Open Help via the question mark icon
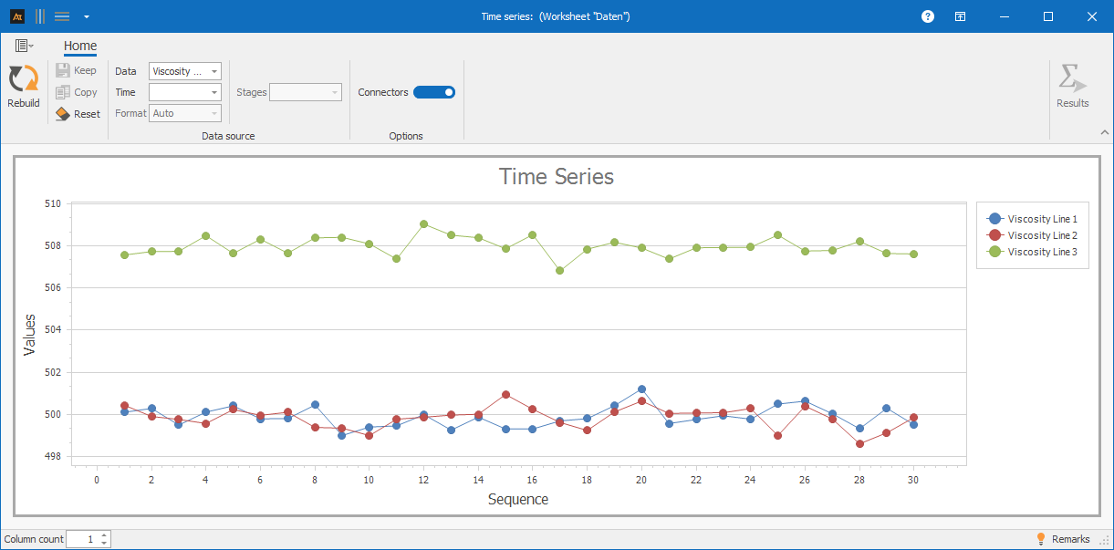Image resolution: width=1114 pixels, height=550 pixels. coord(928,16)
